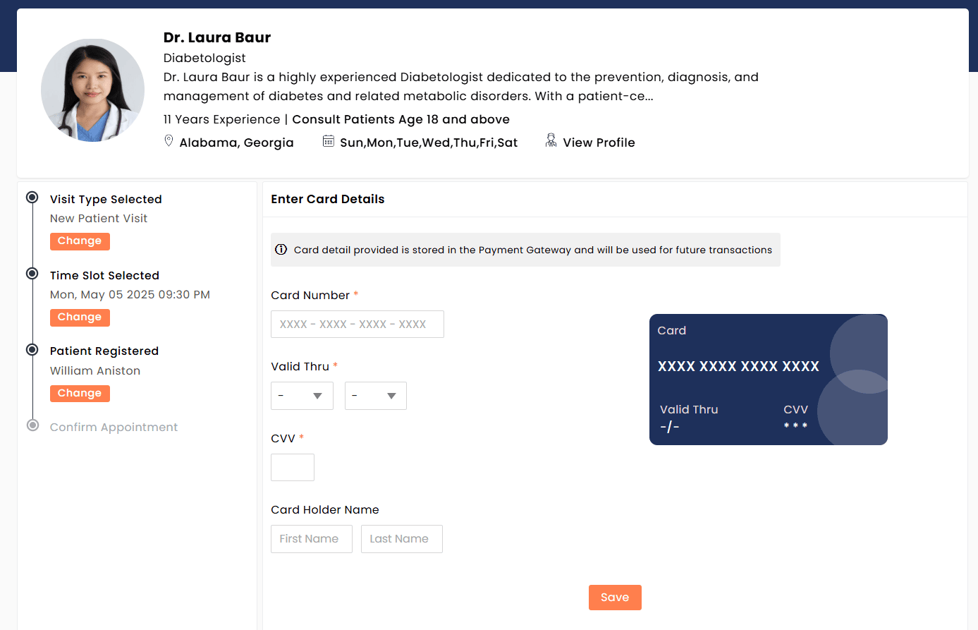Save the entered card details
Screen dimensions: 978x630
point(614,597)
